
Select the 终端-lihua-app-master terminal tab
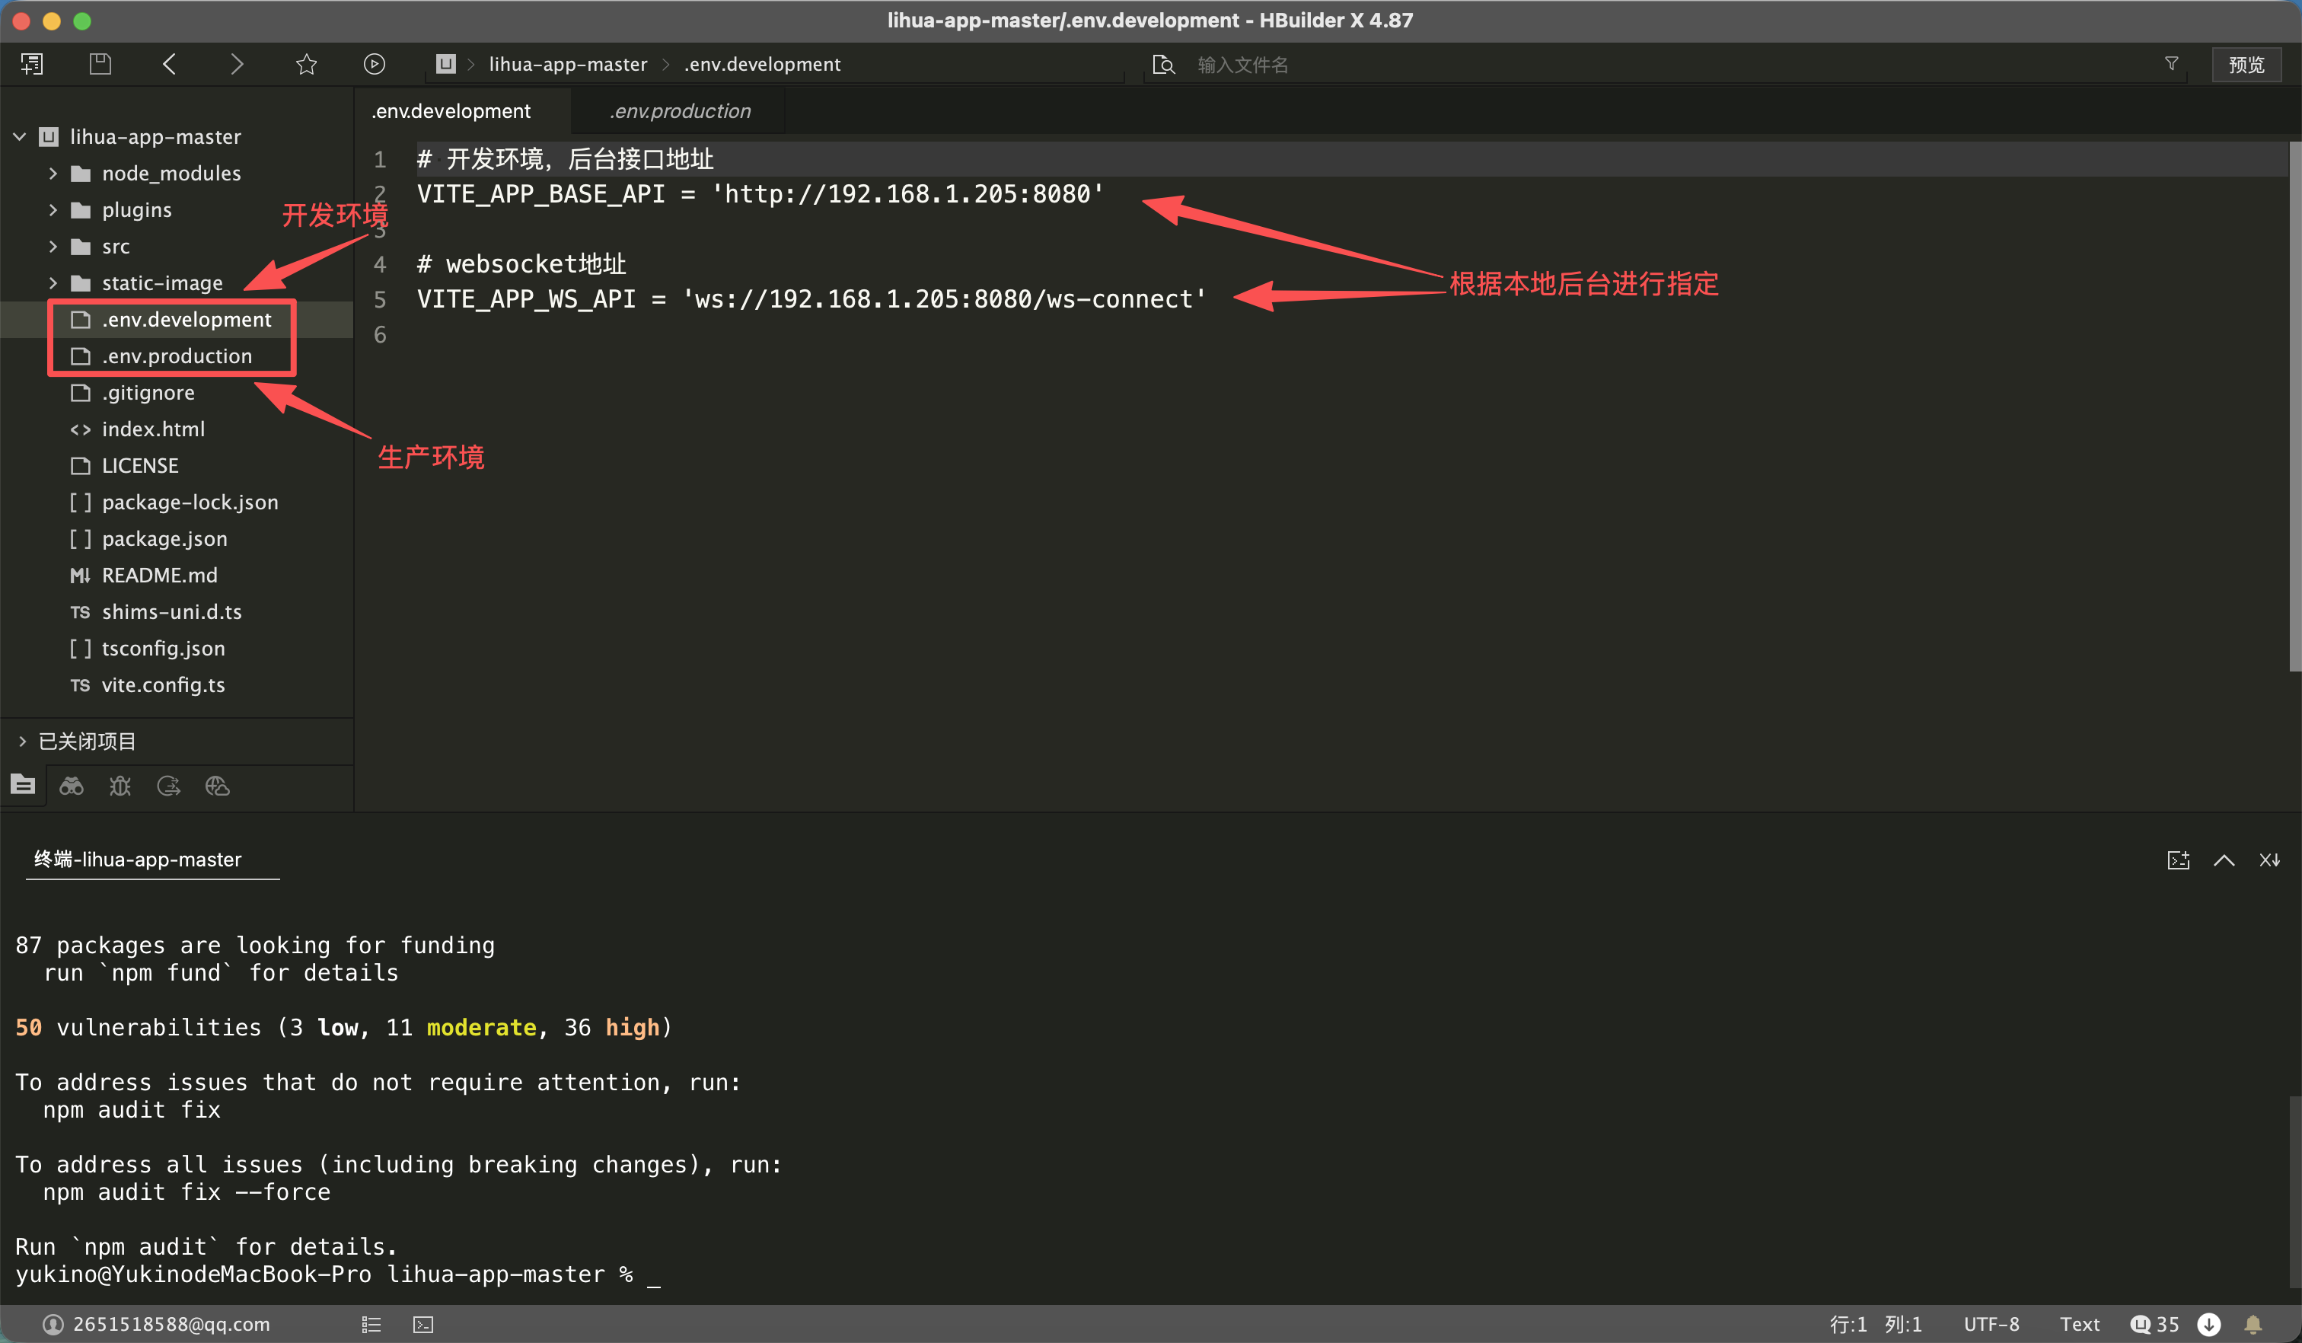138,859
